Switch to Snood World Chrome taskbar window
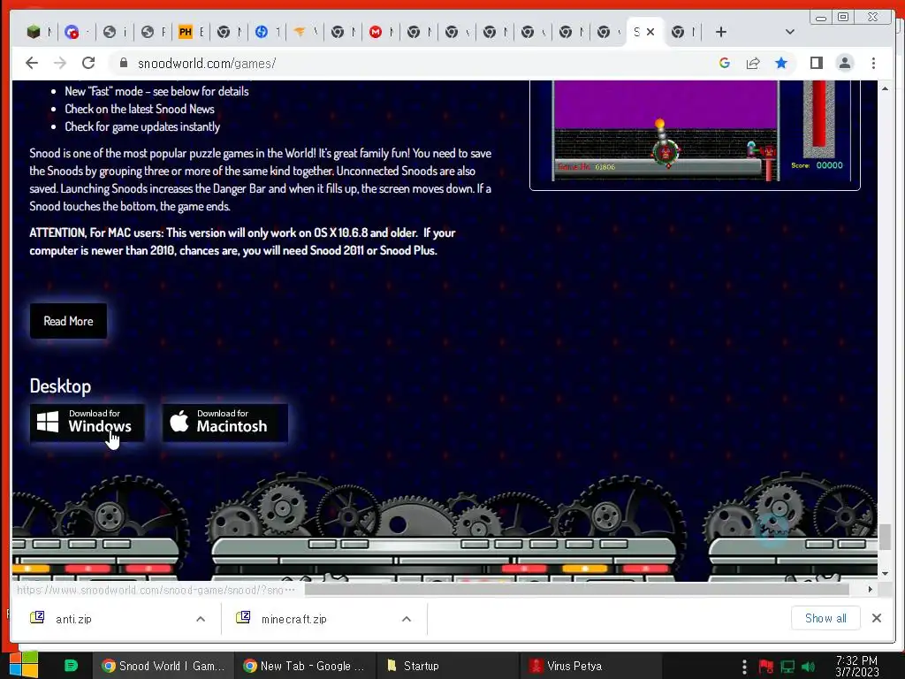Screen dimensions: 905x679 164,666
